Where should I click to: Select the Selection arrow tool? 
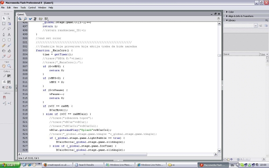pyautogui.click(x=4, y=18)
